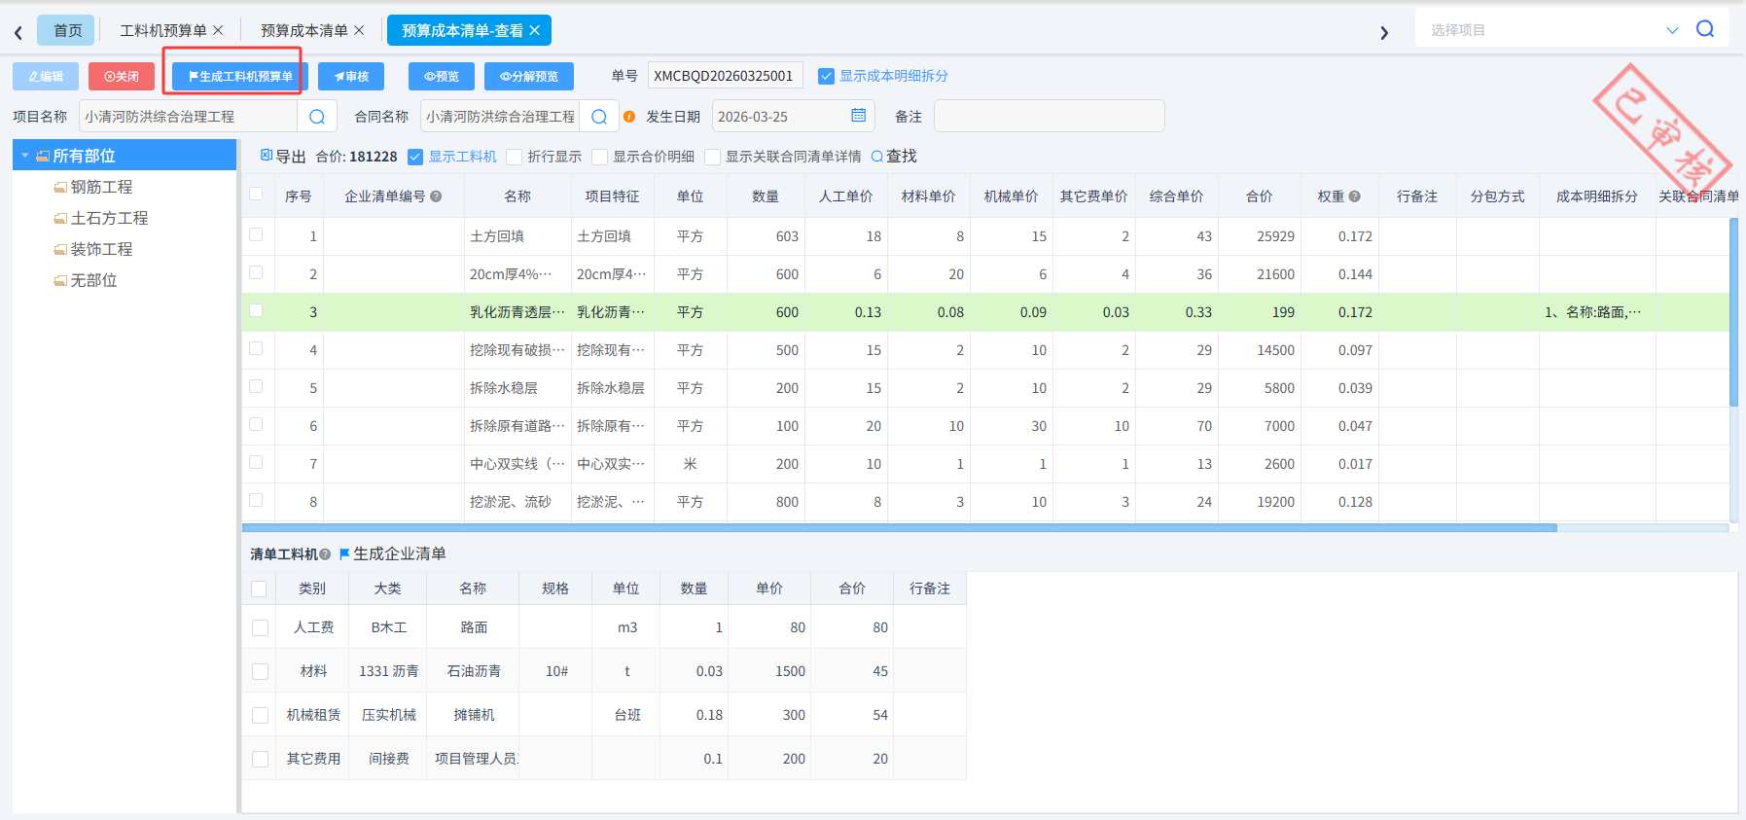Close the 预算成本清单-查看 tab

click(x=534, y=30)
